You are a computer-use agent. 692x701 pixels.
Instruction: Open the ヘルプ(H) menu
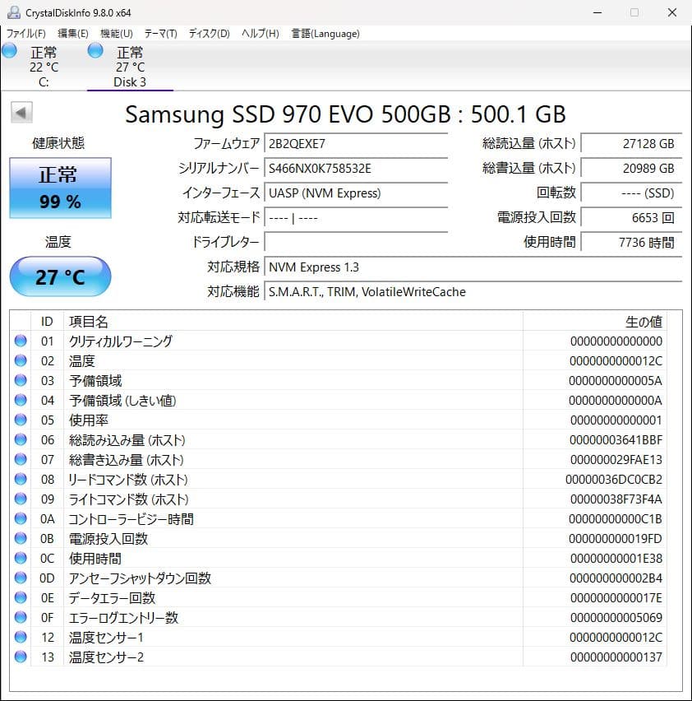point(261,34)
